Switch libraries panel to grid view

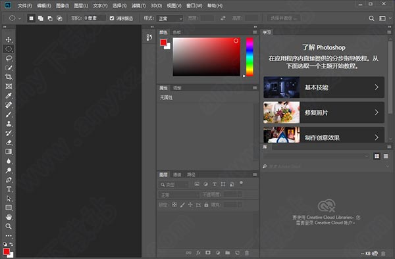[x=377, y=156]
